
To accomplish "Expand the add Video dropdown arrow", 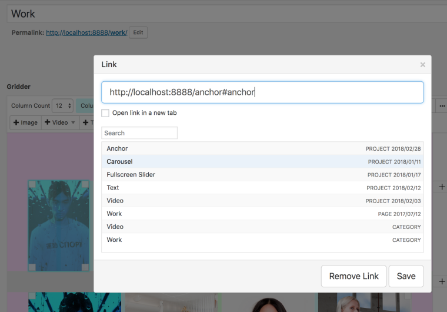I will (73, 122).
